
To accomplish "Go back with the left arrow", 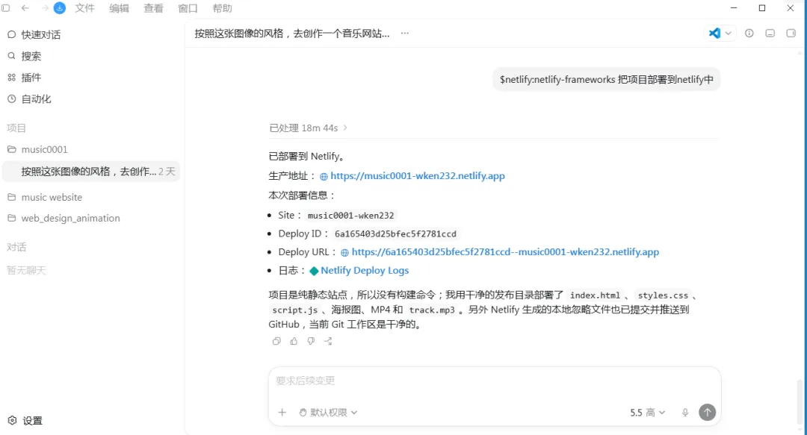I will (25, 8).
